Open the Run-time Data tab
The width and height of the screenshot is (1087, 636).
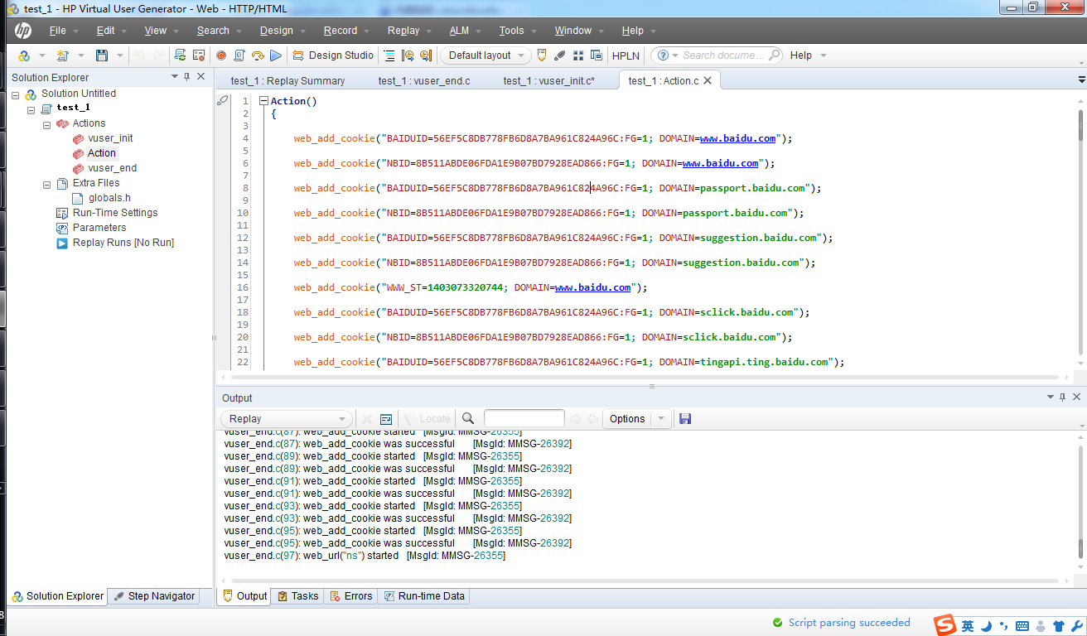[x=423, y=596]
